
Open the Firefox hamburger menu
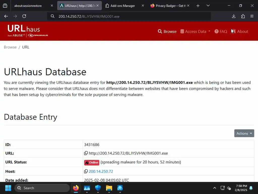click(x=252, y=16)
